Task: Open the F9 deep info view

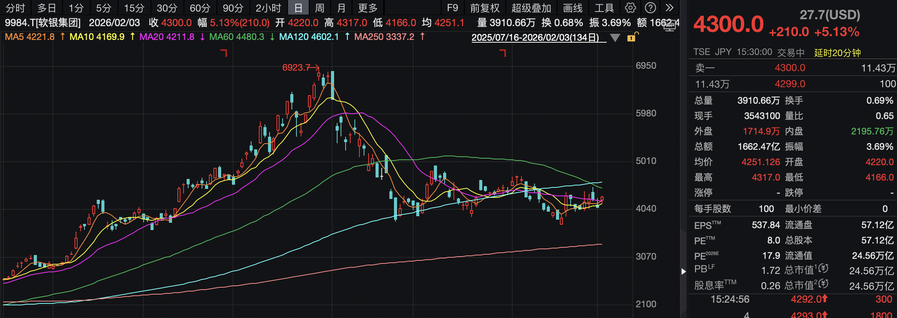Action: (x=452, y=8)
